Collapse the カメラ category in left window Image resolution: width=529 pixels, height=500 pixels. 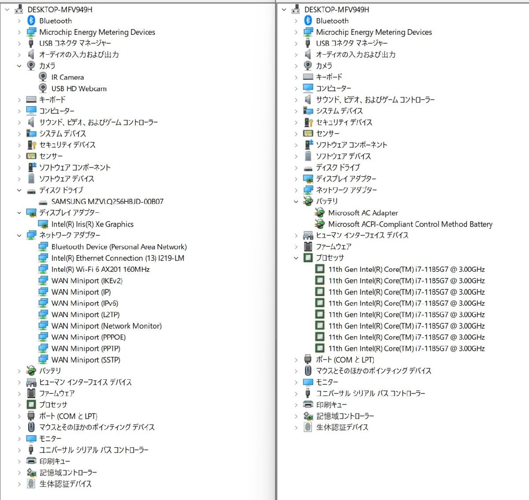(19, 66)
